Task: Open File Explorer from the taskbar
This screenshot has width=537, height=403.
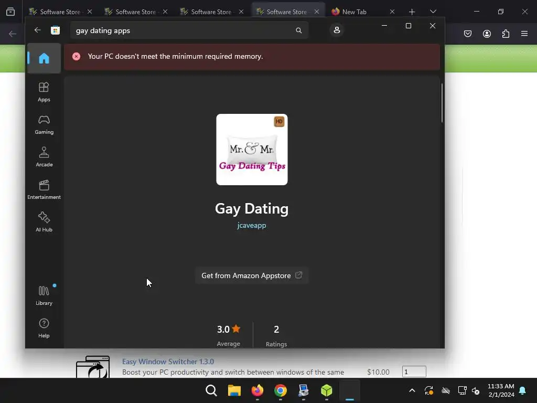Action: click(x=234, y=390)
